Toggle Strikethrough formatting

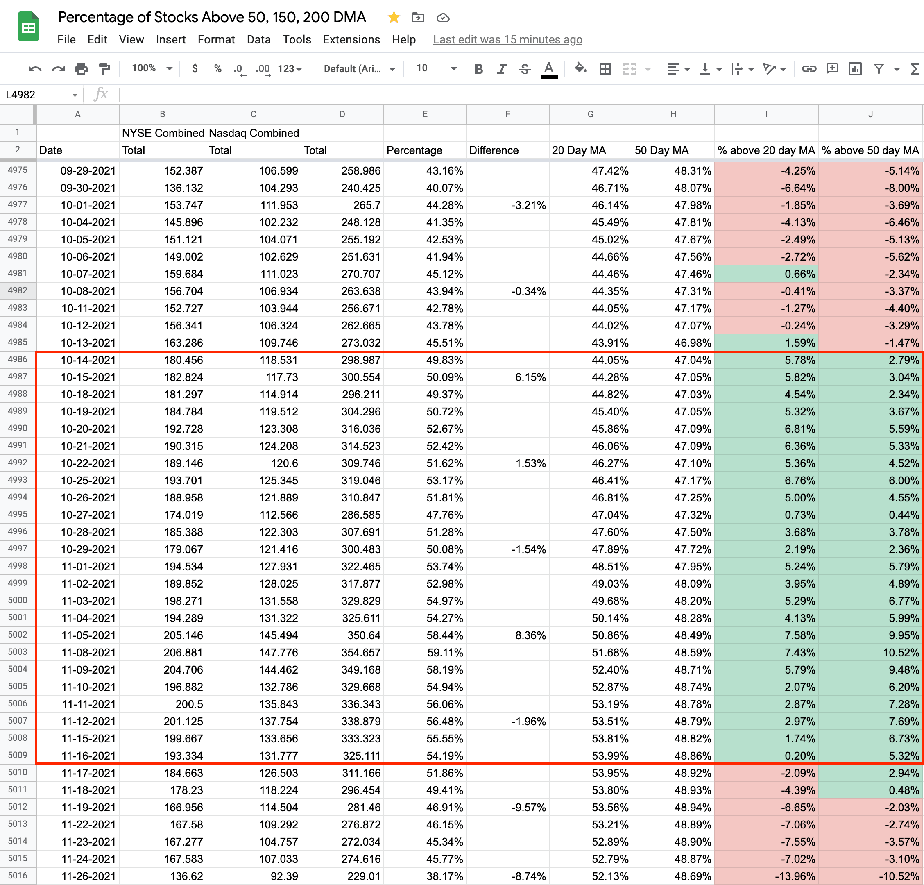click(525, 69)
